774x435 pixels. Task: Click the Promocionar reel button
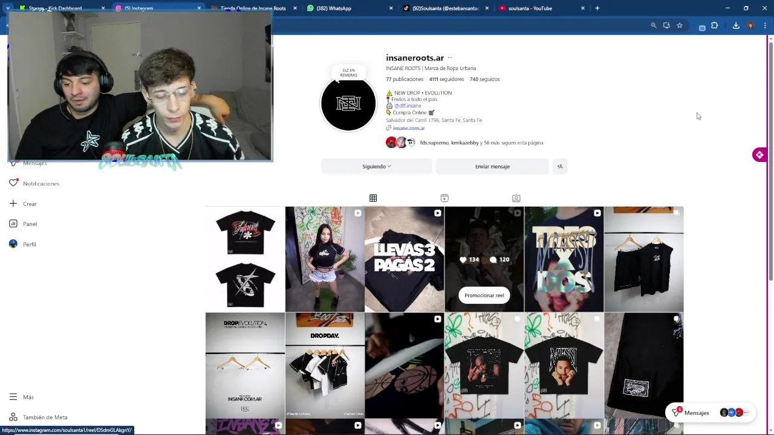pyautogui.click(x=484, y=295)
